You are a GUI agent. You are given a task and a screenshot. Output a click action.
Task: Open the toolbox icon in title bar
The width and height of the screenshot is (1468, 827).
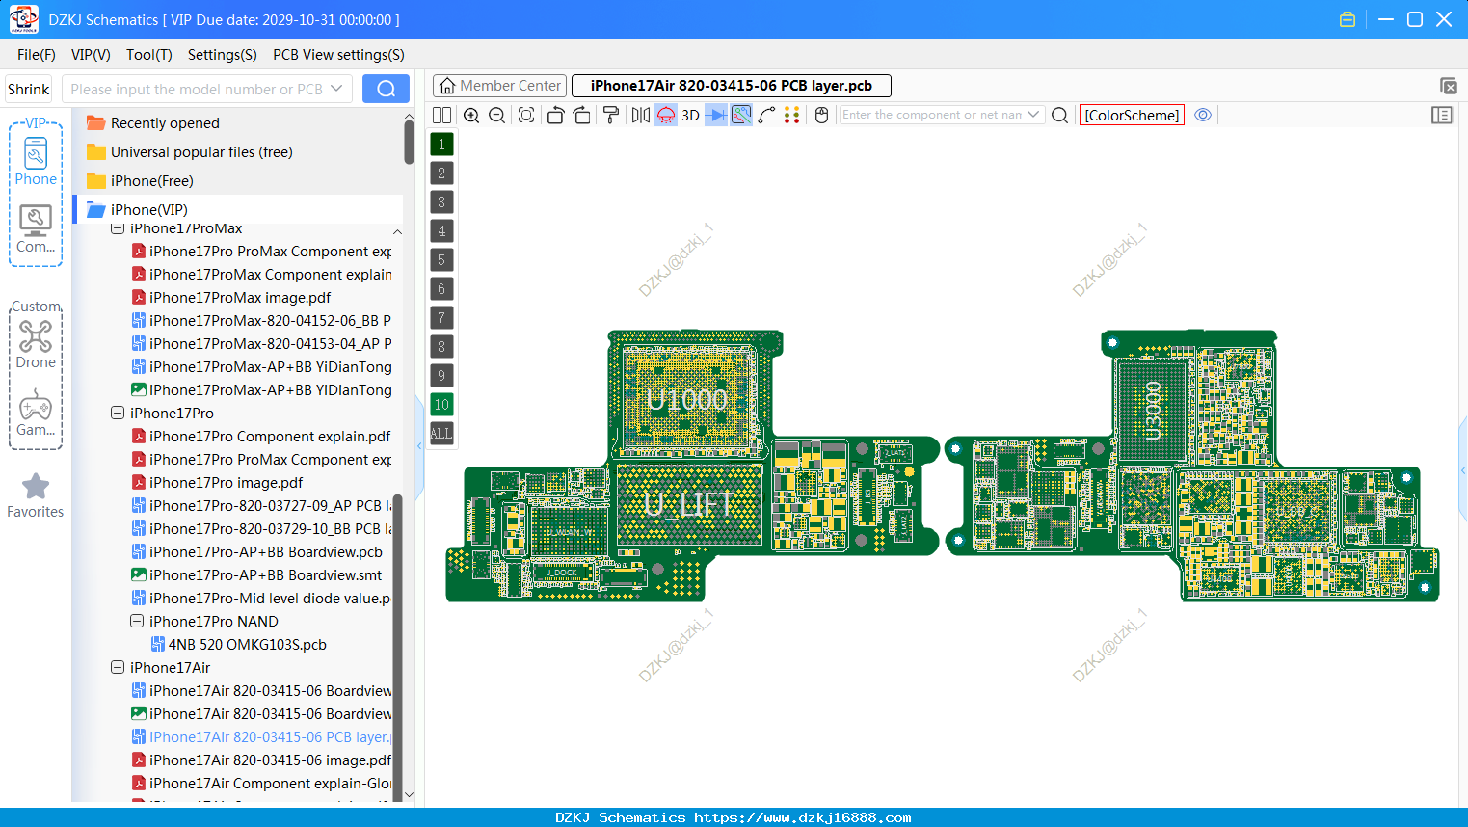click(1348, 19)
